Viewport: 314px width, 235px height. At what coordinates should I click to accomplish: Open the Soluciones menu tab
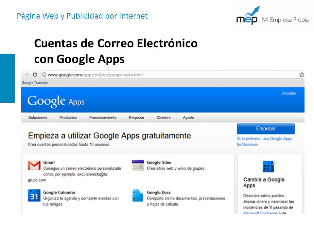point(38,118)
